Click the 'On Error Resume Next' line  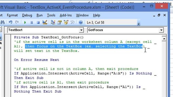coord(36,60)
